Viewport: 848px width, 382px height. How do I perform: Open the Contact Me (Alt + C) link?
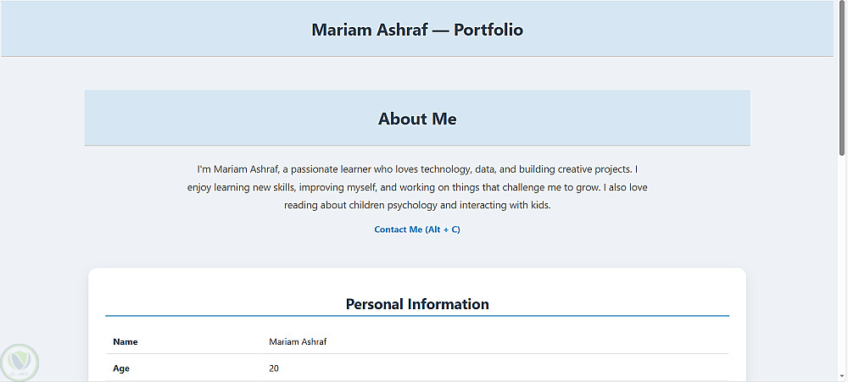[417, 230]
